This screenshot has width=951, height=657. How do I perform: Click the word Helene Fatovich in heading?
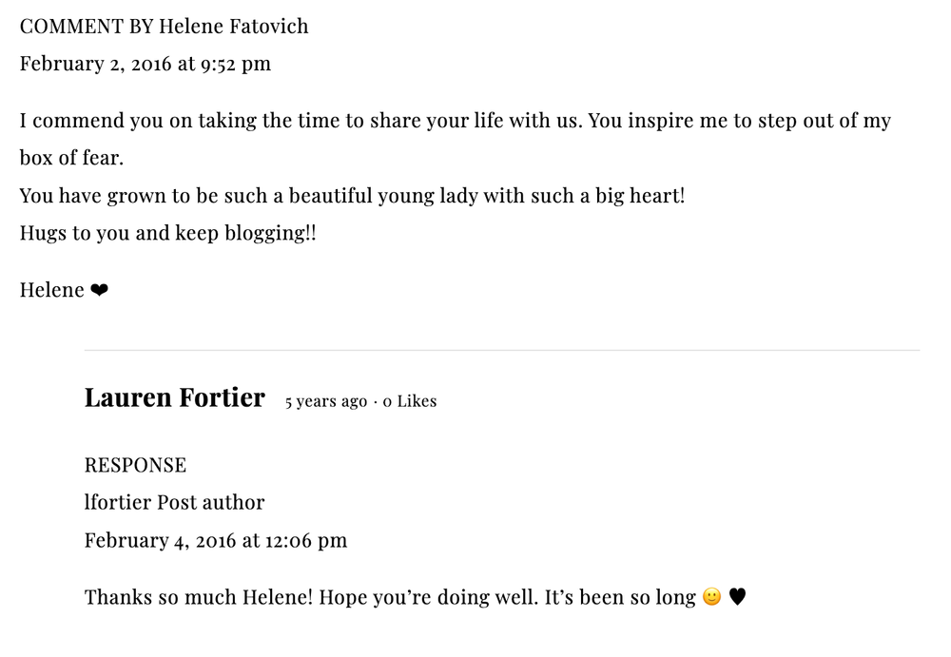click(234, 26)
